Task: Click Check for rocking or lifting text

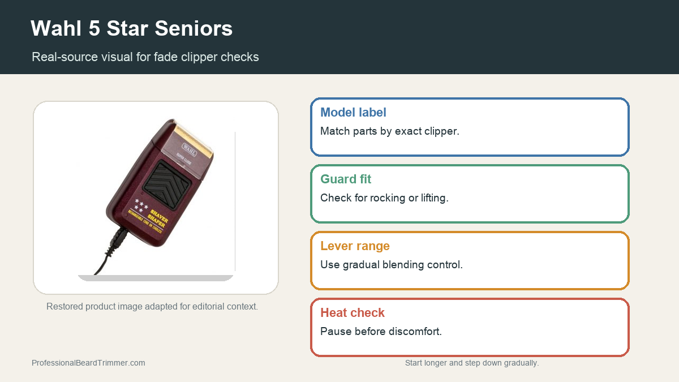Action: click(384, 198)
